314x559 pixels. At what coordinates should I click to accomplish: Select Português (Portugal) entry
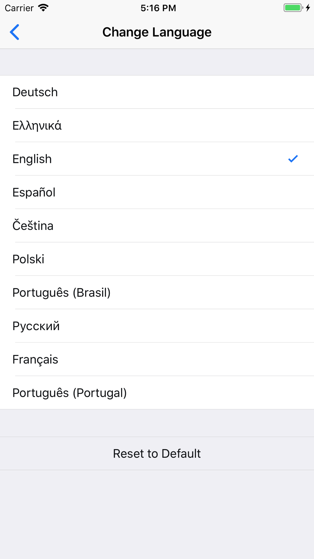pyautogui.click(x=157, y=393)
